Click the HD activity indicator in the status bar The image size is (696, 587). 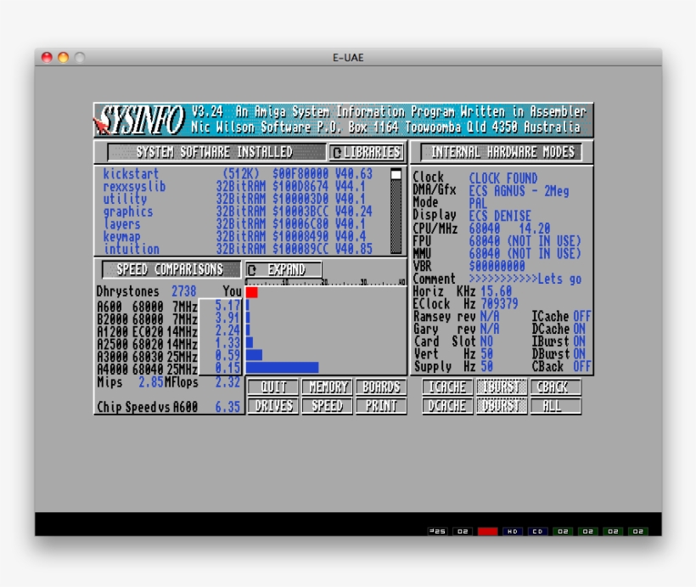[x=512, y=531]
